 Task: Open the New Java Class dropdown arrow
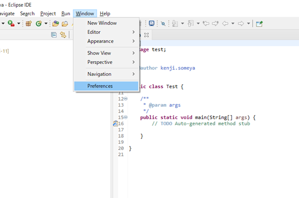click(46, 24)
